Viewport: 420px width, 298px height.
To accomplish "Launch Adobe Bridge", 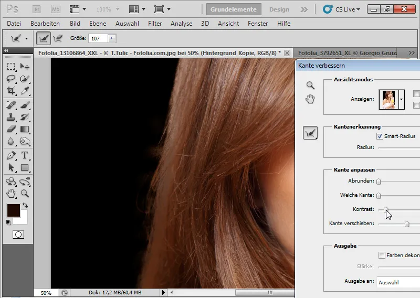I will click(x=37, y=9).
